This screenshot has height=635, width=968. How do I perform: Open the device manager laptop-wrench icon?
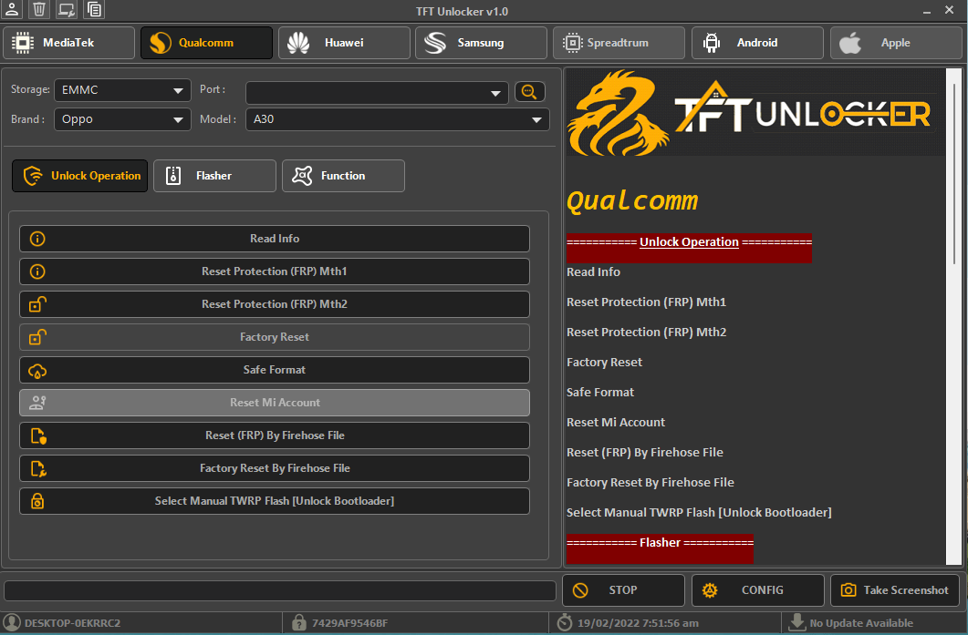tap(66, 10)
